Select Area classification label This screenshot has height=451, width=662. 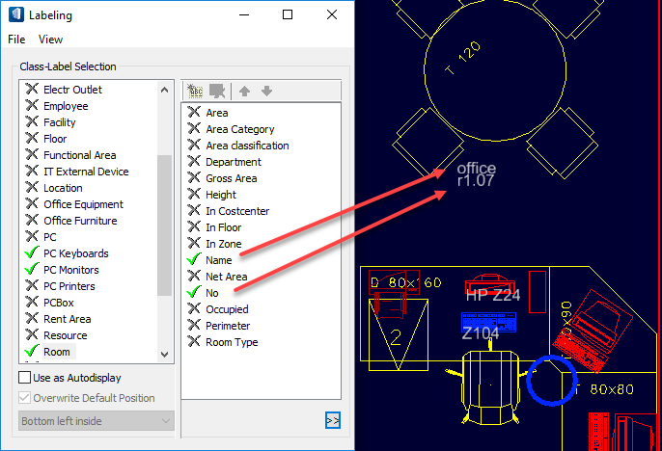click(247, 146)
